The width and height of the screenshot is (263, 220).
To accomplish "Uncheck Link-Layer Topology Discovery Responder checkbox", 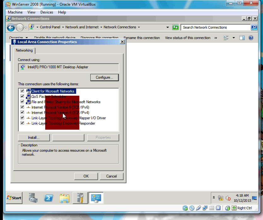I will pos(22,123).
